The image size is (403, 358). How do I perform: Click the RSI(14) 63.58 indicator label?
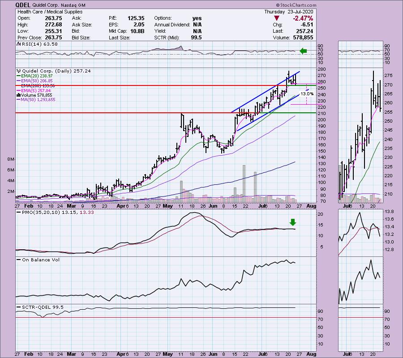[x=40, y=44]
